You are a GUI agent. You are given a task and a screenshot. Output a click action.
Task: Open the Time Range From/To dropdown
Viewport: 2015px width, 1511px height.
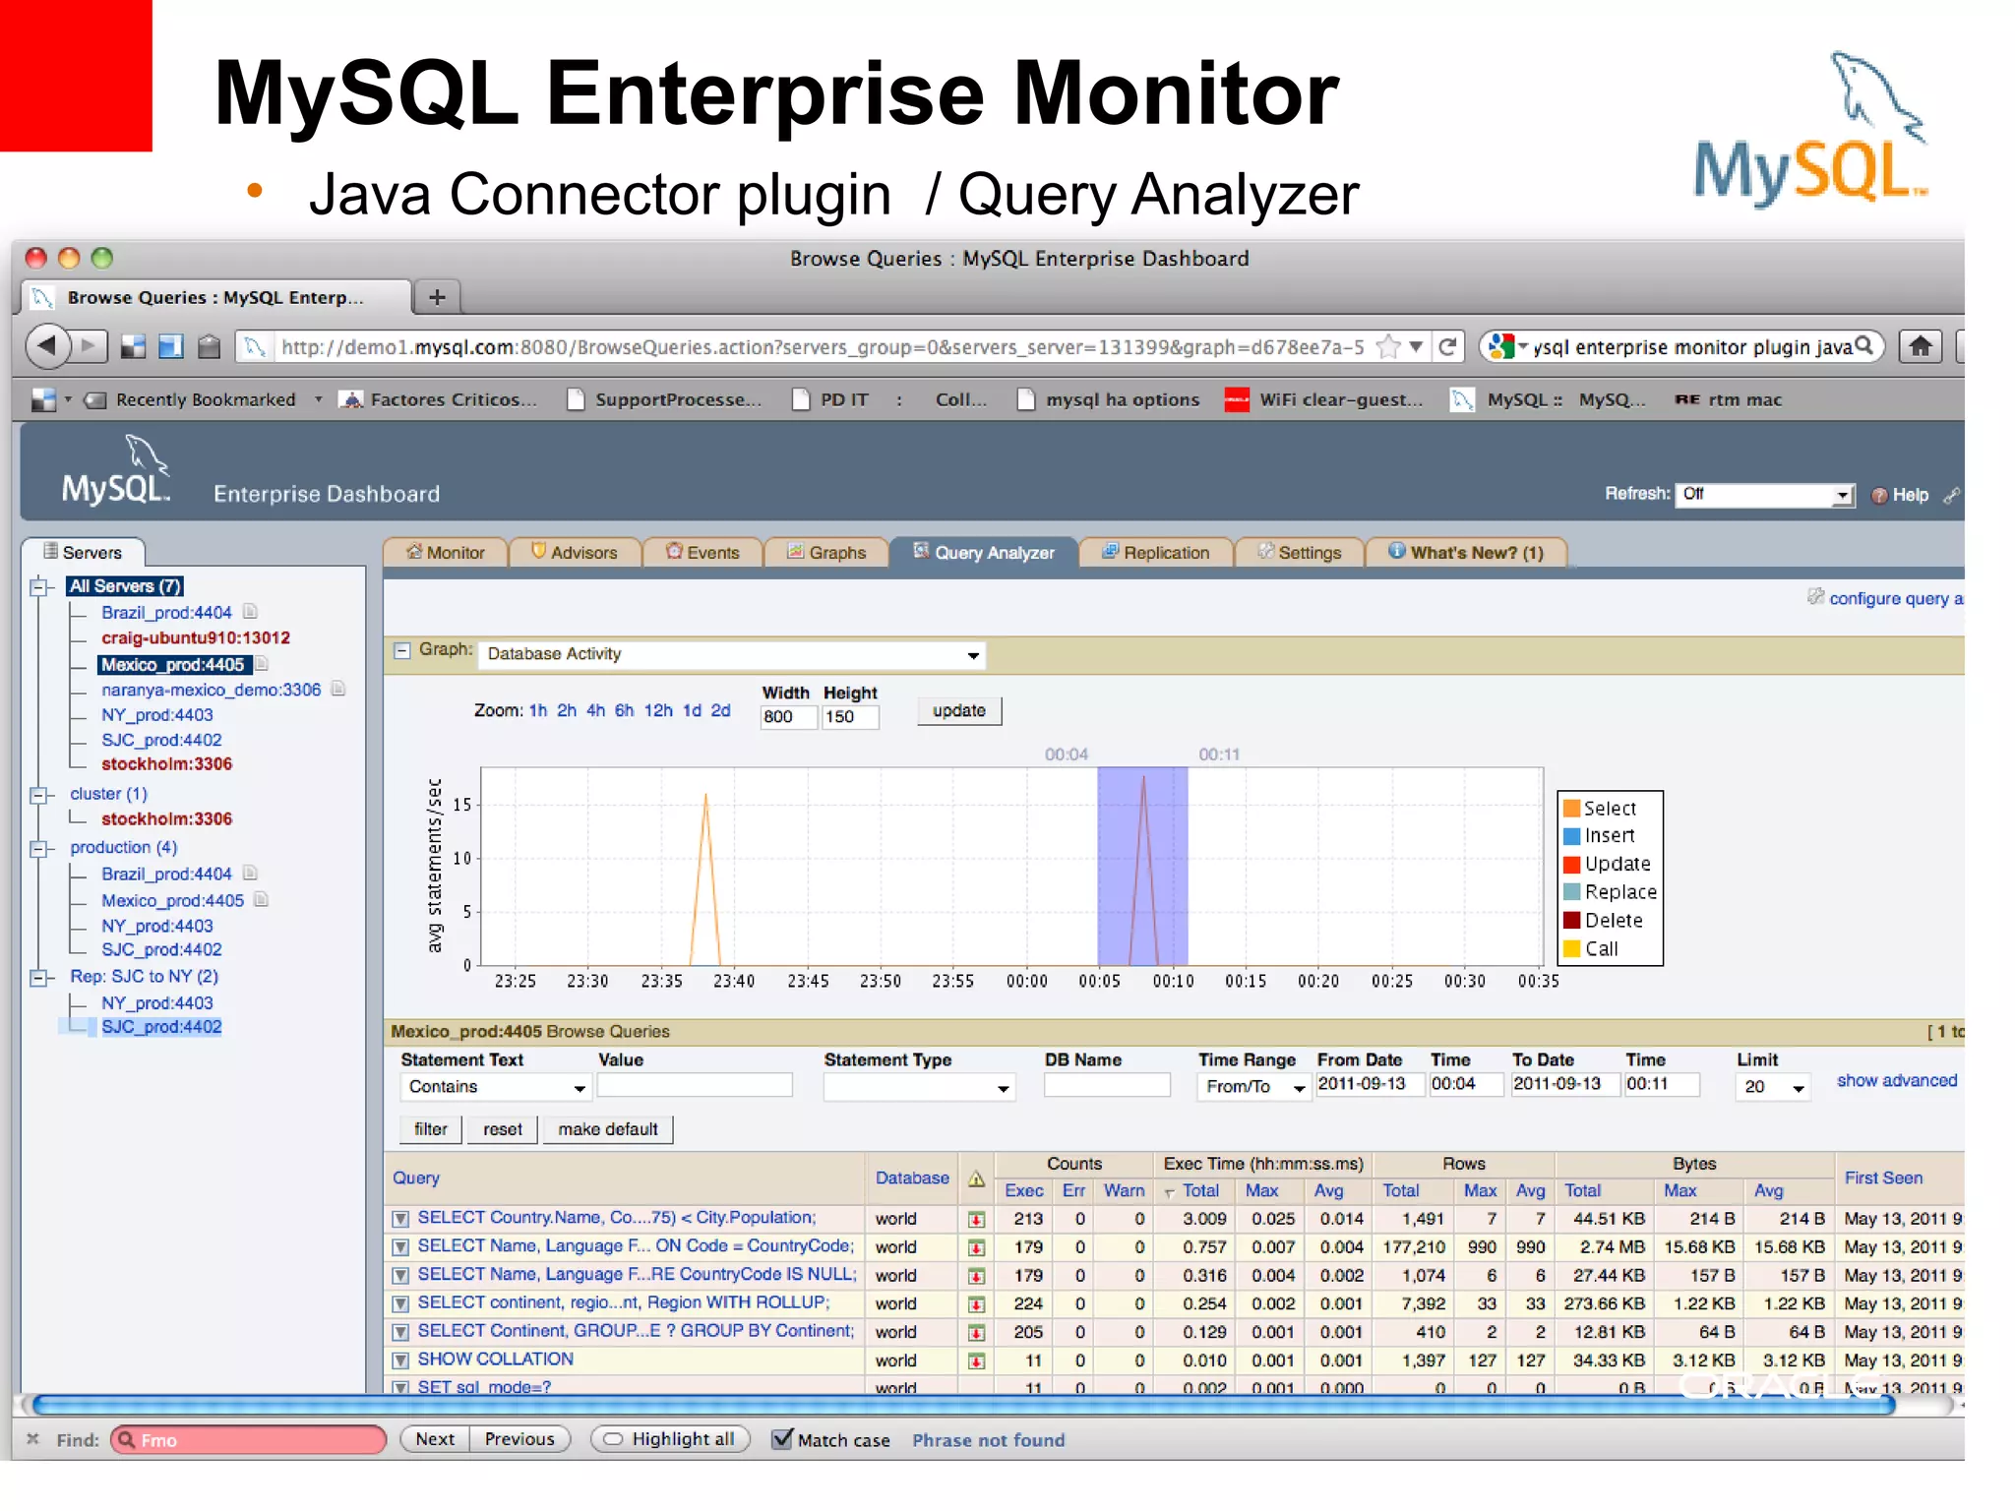click(x=1253, y=1087)
